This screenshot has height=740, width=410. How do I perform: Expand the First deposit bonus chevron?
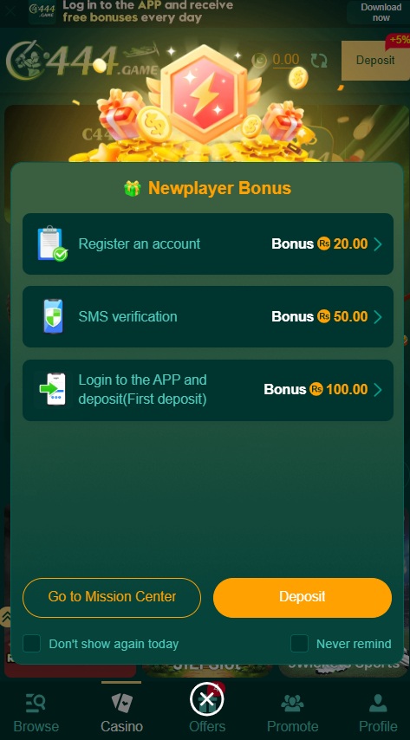coord(377,390)
